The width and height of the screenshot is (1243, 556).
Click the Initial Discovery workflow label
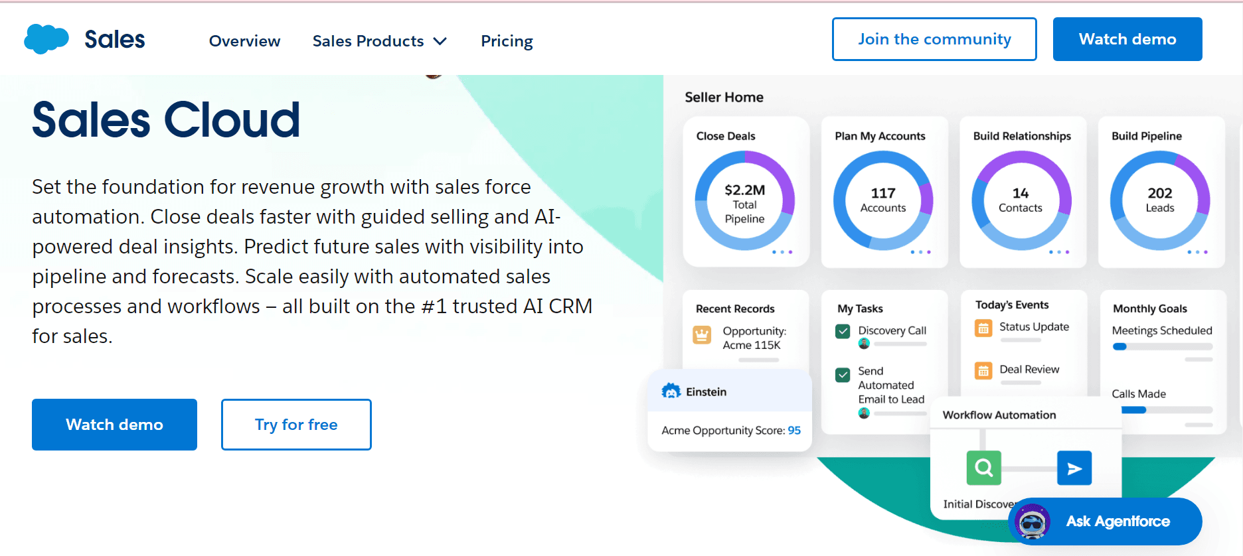pos(979,504)
